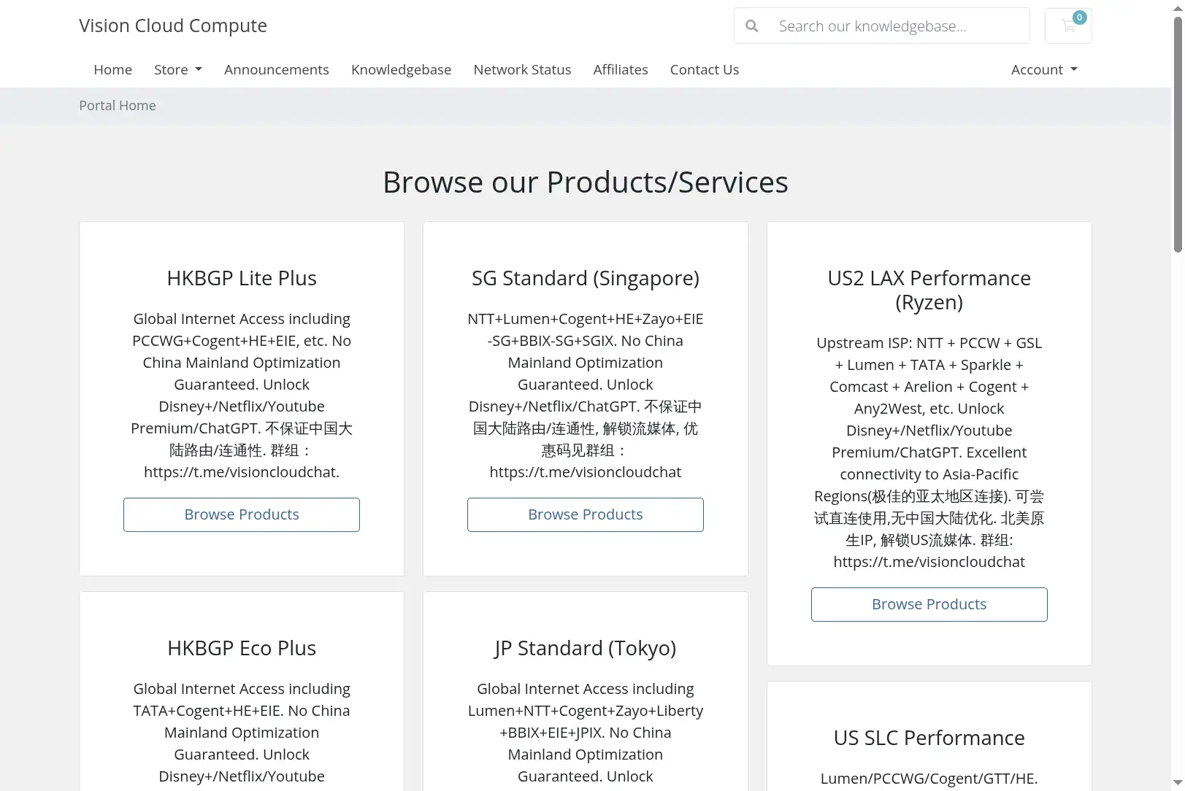Select the HKBGP Eco Plus heading
The height and width of the screenshot is (791, 1185).
(242, 648)
